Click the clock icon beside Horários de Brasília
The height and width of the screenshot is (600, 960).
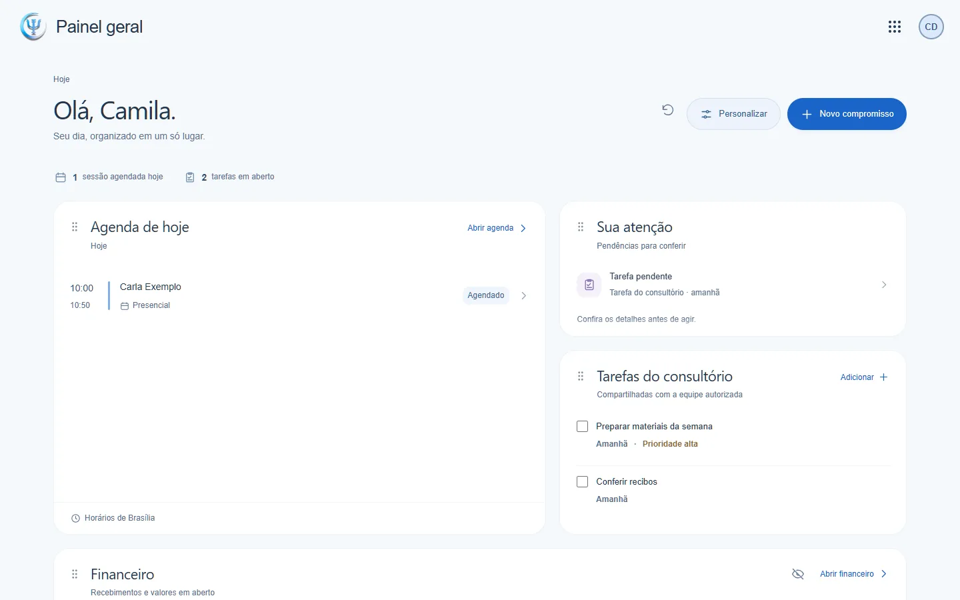75,518
